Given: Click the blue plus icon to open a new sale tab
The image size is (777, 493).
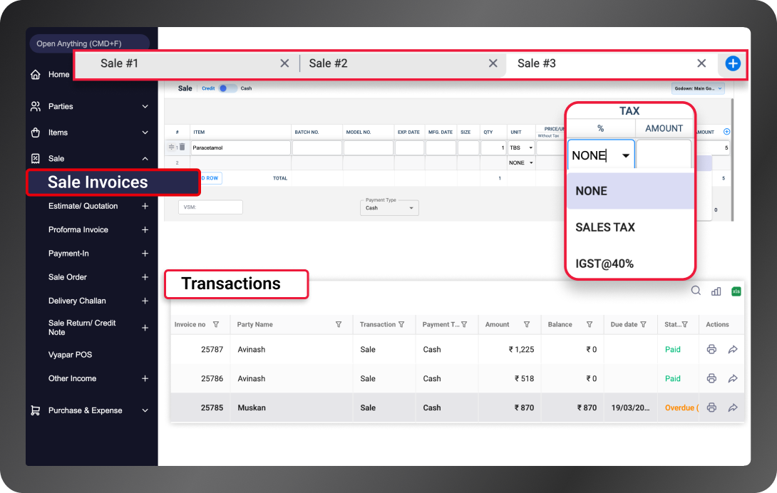Looking at the screenshot, I should click(732, 63).
